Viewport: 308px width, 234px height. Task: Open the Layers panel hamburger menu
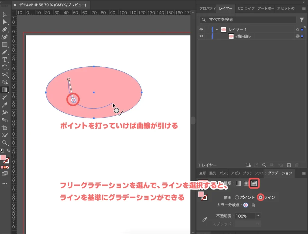coord(304,9)
